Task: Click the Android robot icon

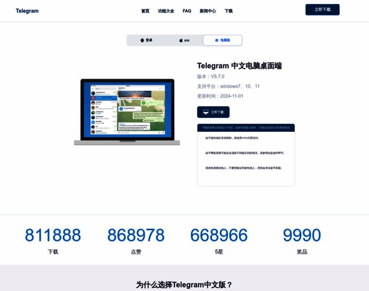Action: (142, 40)
